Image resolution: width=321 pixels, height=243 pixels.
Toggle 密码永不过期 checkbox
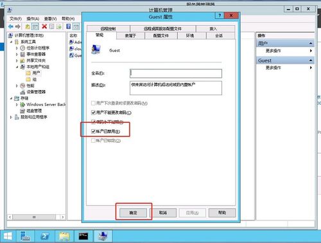(x=93, y=122)
